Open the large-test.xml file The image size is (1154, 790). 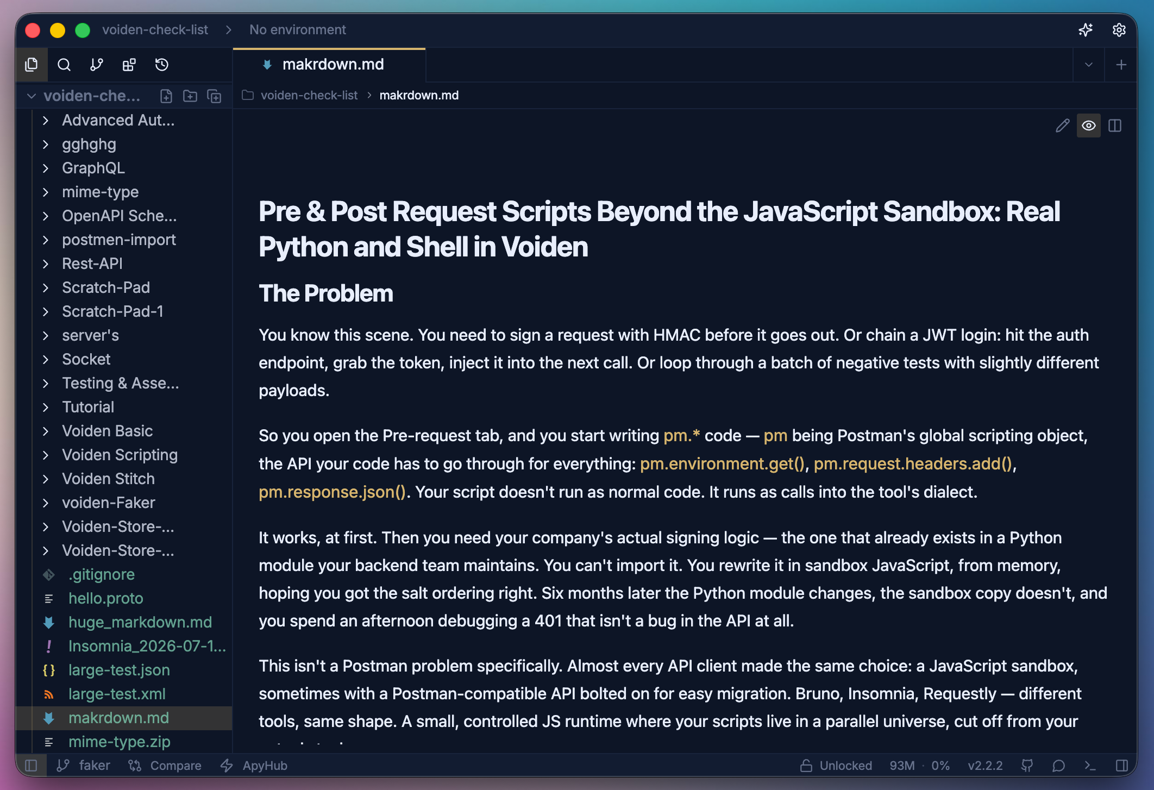[124, 694]
